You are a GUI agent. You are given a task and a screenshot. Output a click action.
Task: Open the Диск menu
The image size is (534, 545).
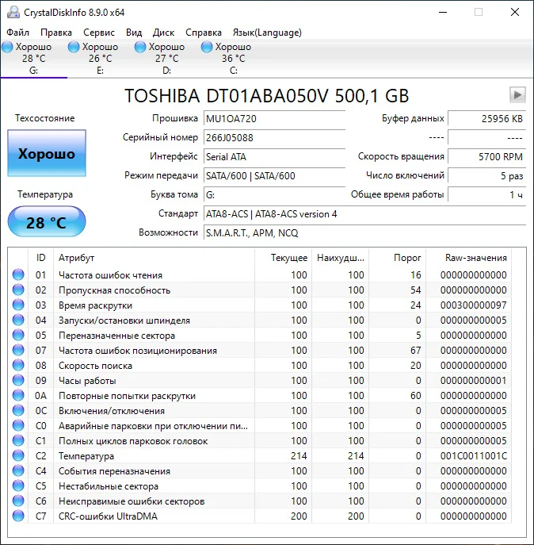pos(163,33)
